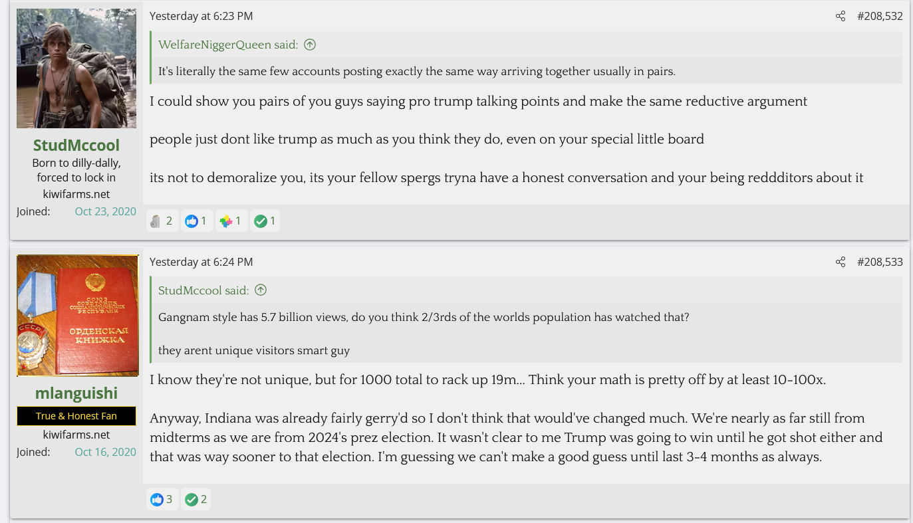Click the "StudMccool said:" quote header
913x523 pixels.
point(203,290)
